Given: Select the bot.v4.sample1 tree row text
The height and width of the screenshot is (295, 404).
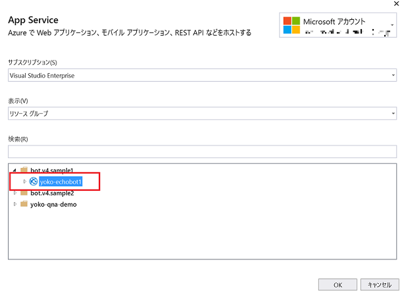Looking at the screenshot, I should pyautogui.click(x=52, y=171).
